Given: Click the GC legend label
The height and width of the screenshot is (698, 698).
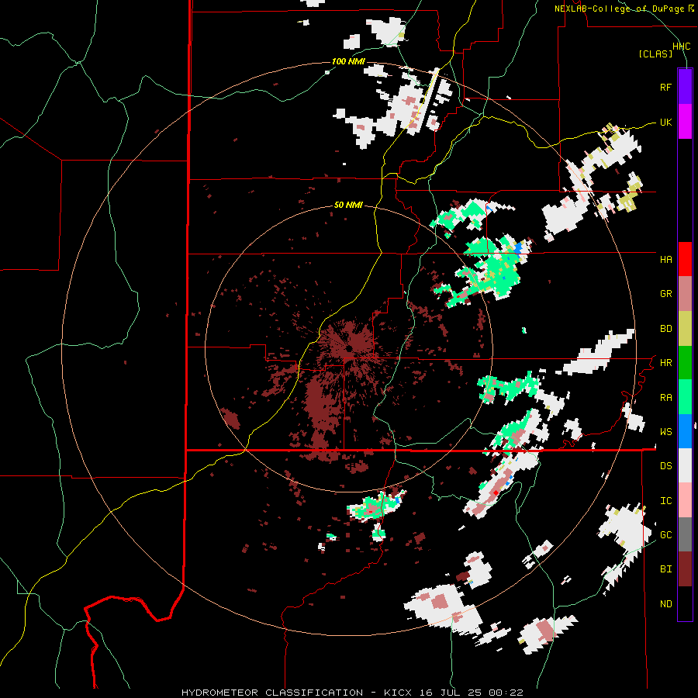Looking at the screenshot, I should pos(665,534).
